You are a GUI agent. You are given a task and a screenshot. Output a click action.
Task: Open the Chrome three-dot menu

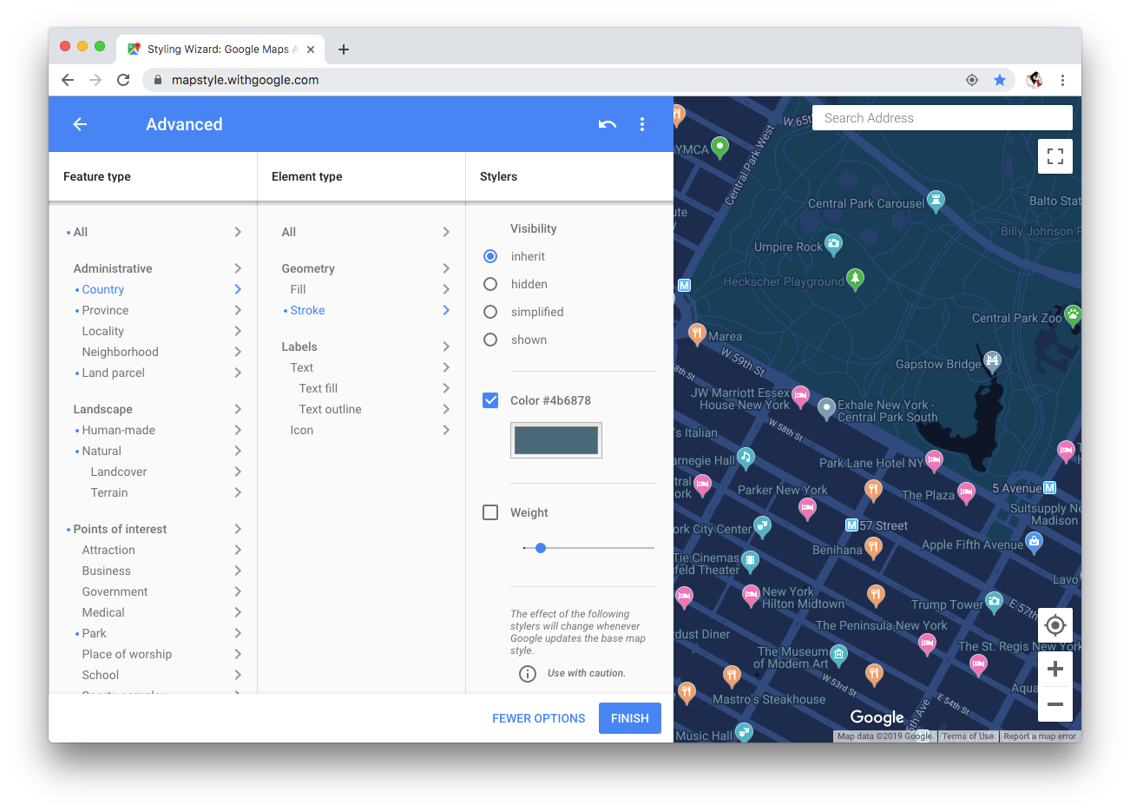point(1062,80)
